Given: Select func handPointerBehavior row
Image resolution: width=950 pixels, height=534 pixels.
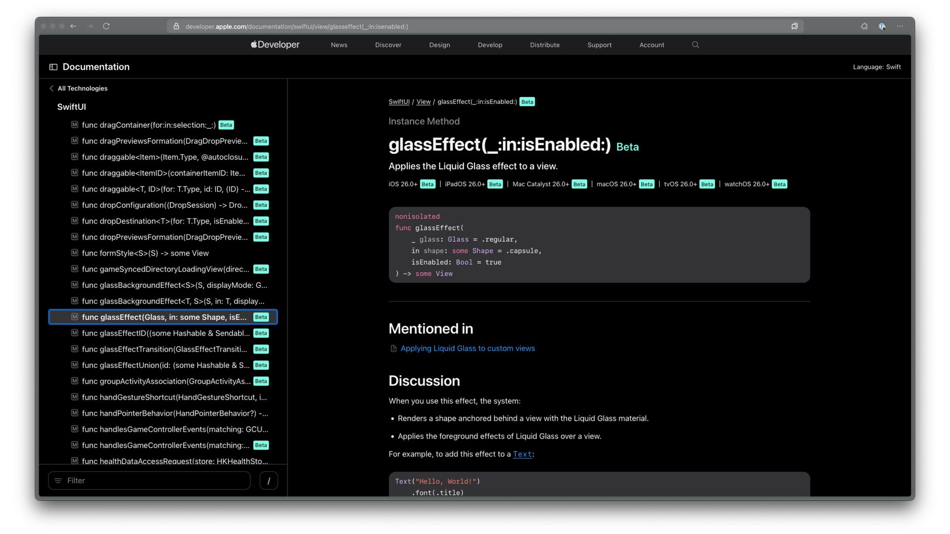Looking at the screenshot, I should 163,413.
